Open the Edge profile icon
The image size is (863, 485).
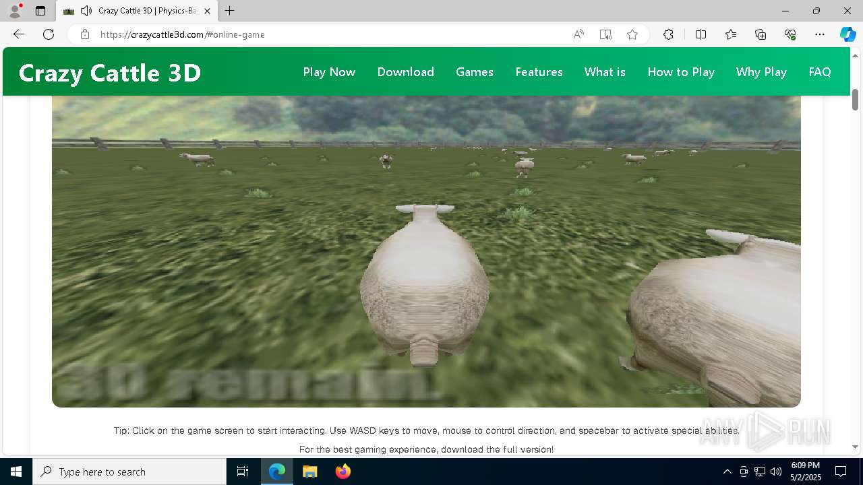click(x=15, y=11)
